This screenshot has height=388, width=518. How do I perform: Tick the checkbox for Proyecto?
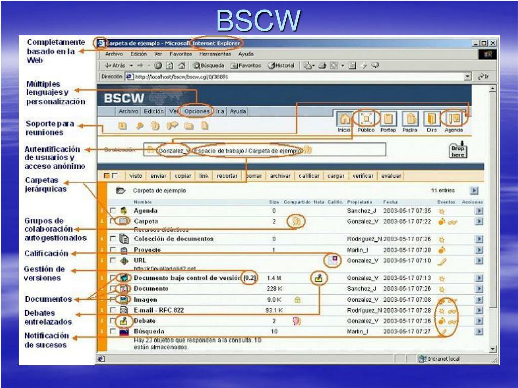[113, 250]
